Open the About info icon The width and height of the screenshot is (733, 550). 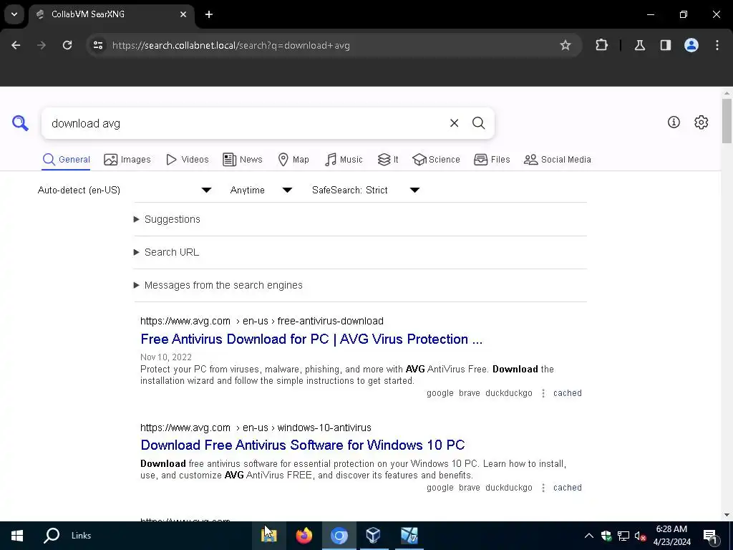[x=674, y=122]
